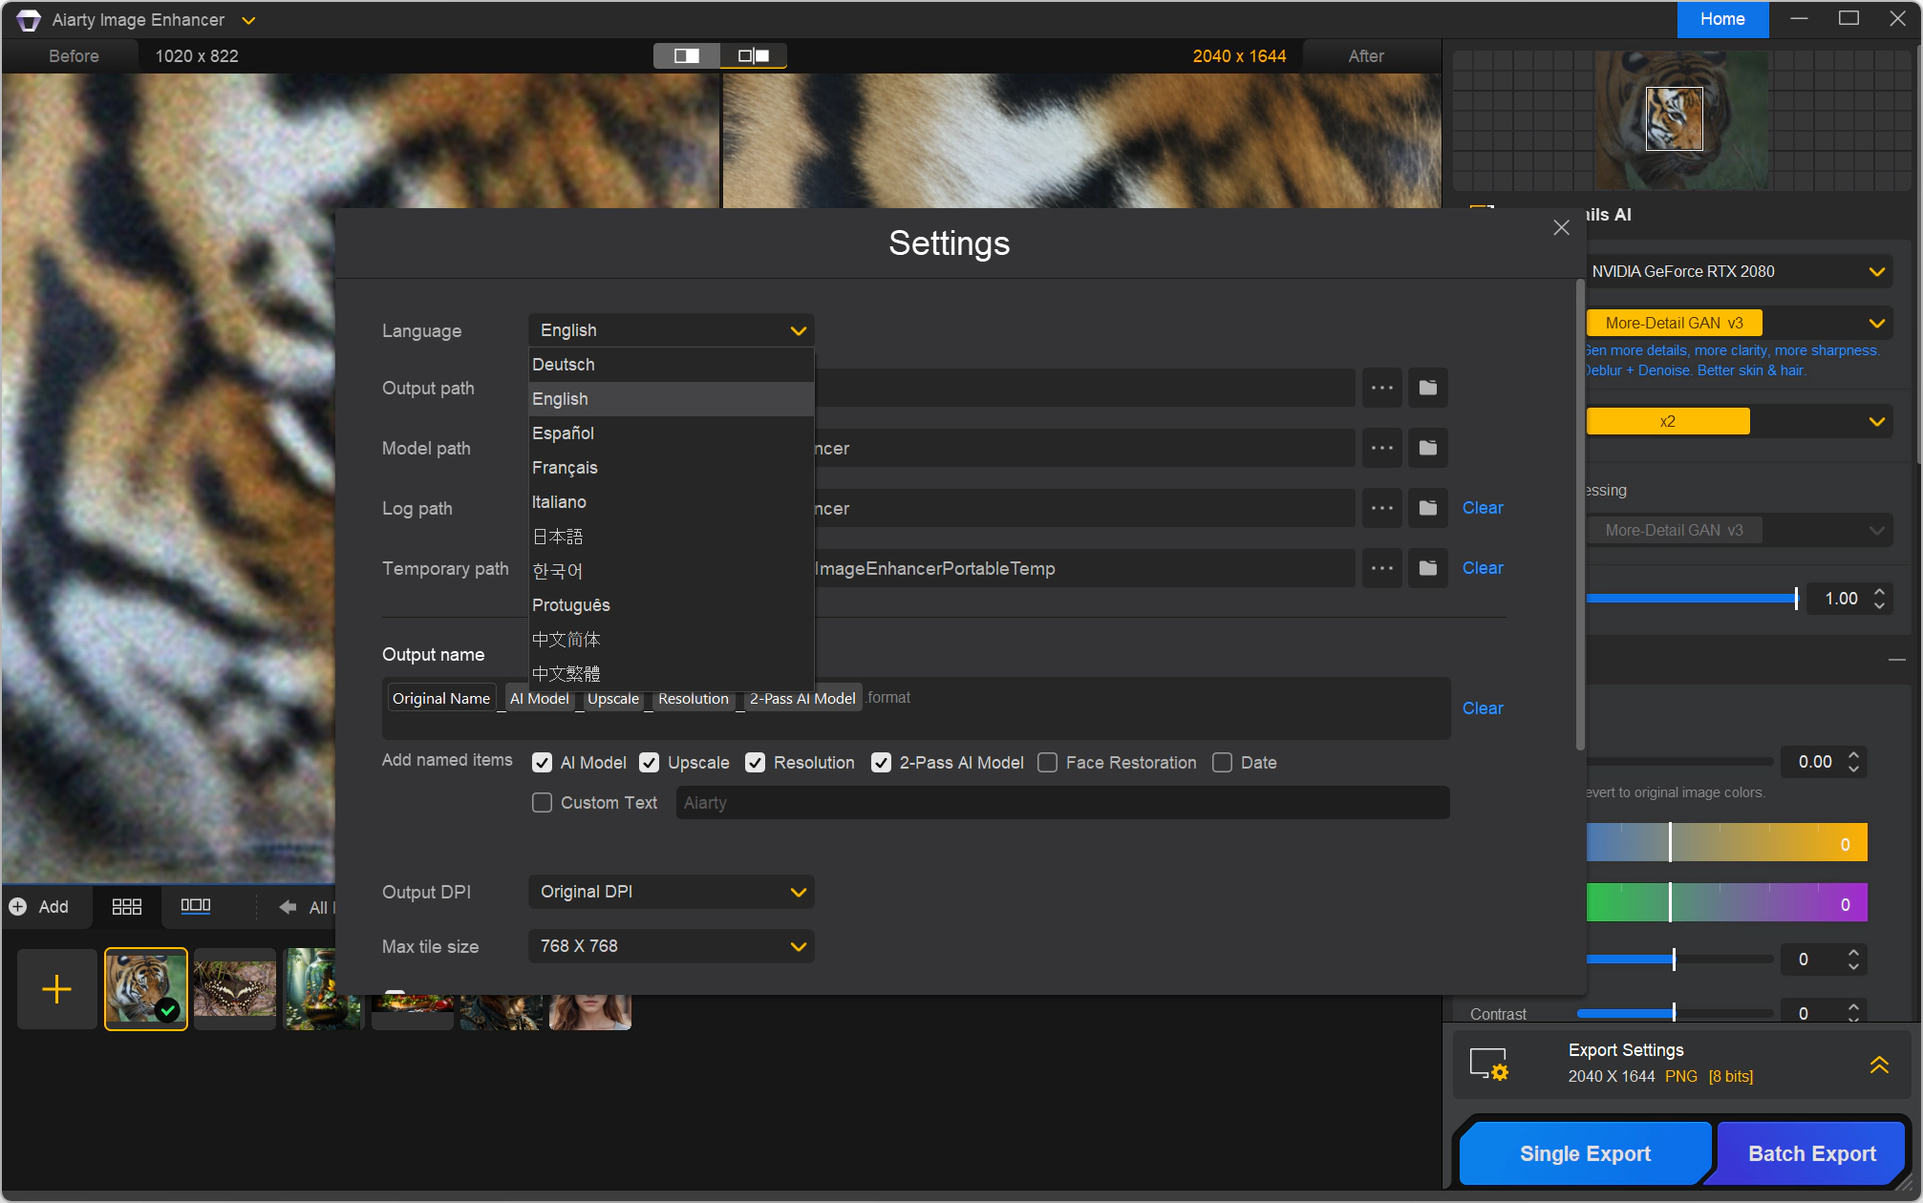Click the Batch Export button
The height and width of the screenshot is (1203, 1923).
click(x=1811, y=1153)
